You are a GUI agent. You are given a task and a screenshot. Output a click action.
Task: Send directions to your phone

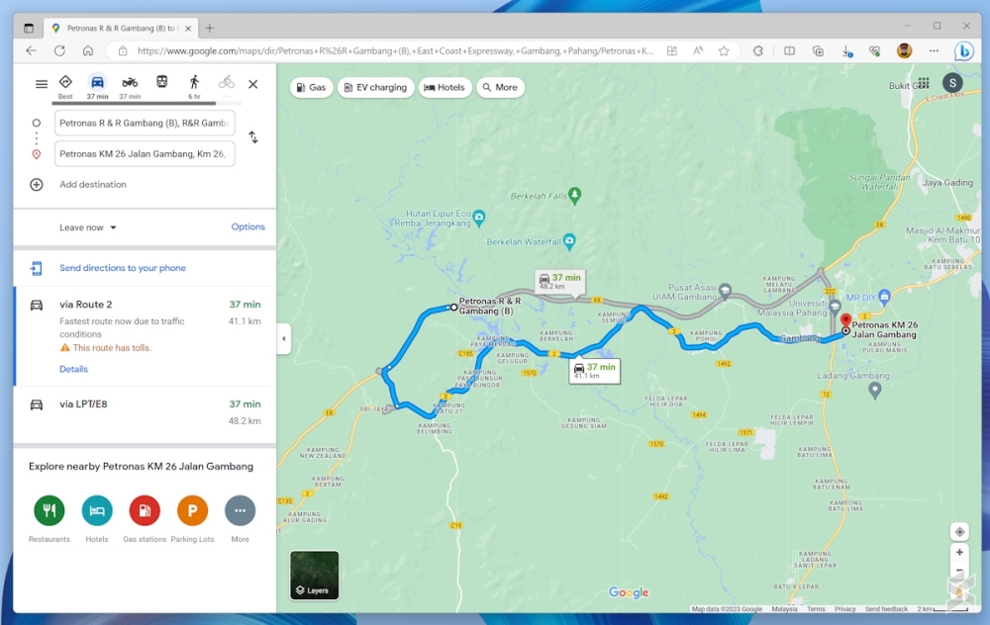coord(123,268)
